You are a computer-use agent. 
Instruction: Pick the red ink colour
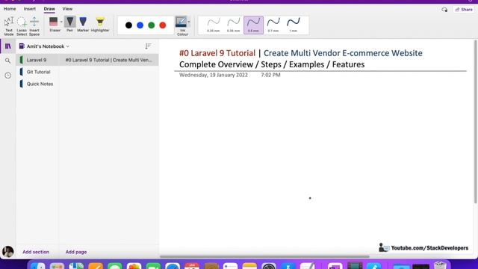point(163,25)
